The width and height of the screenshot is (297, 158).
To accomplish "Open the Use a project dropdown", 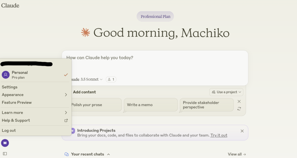I will point(226,92).
